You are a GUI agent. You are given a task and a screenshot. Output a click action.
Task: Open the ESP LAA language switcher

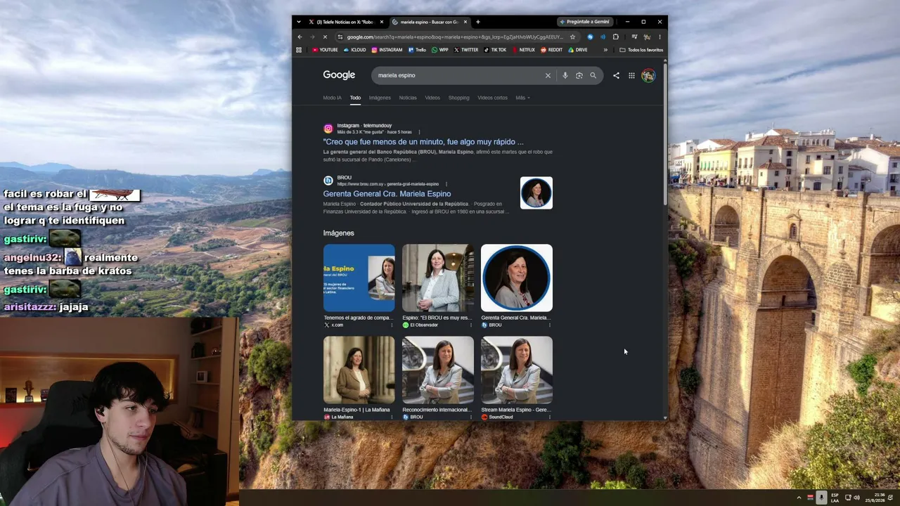pos(835,498)
